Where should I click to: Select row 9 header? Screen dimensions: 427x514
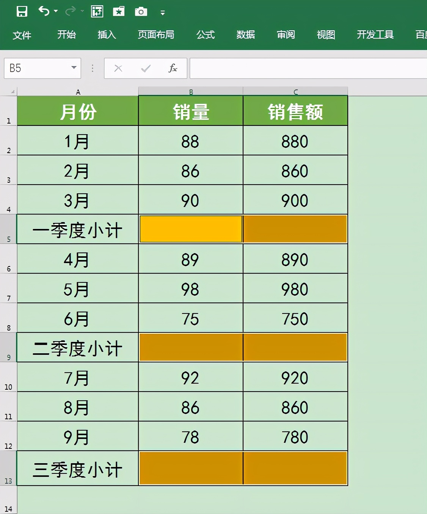coord(8,347)
